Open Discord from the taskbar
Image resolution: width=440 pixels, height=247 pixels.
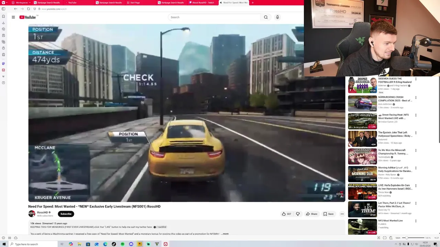tap(131, 244)
